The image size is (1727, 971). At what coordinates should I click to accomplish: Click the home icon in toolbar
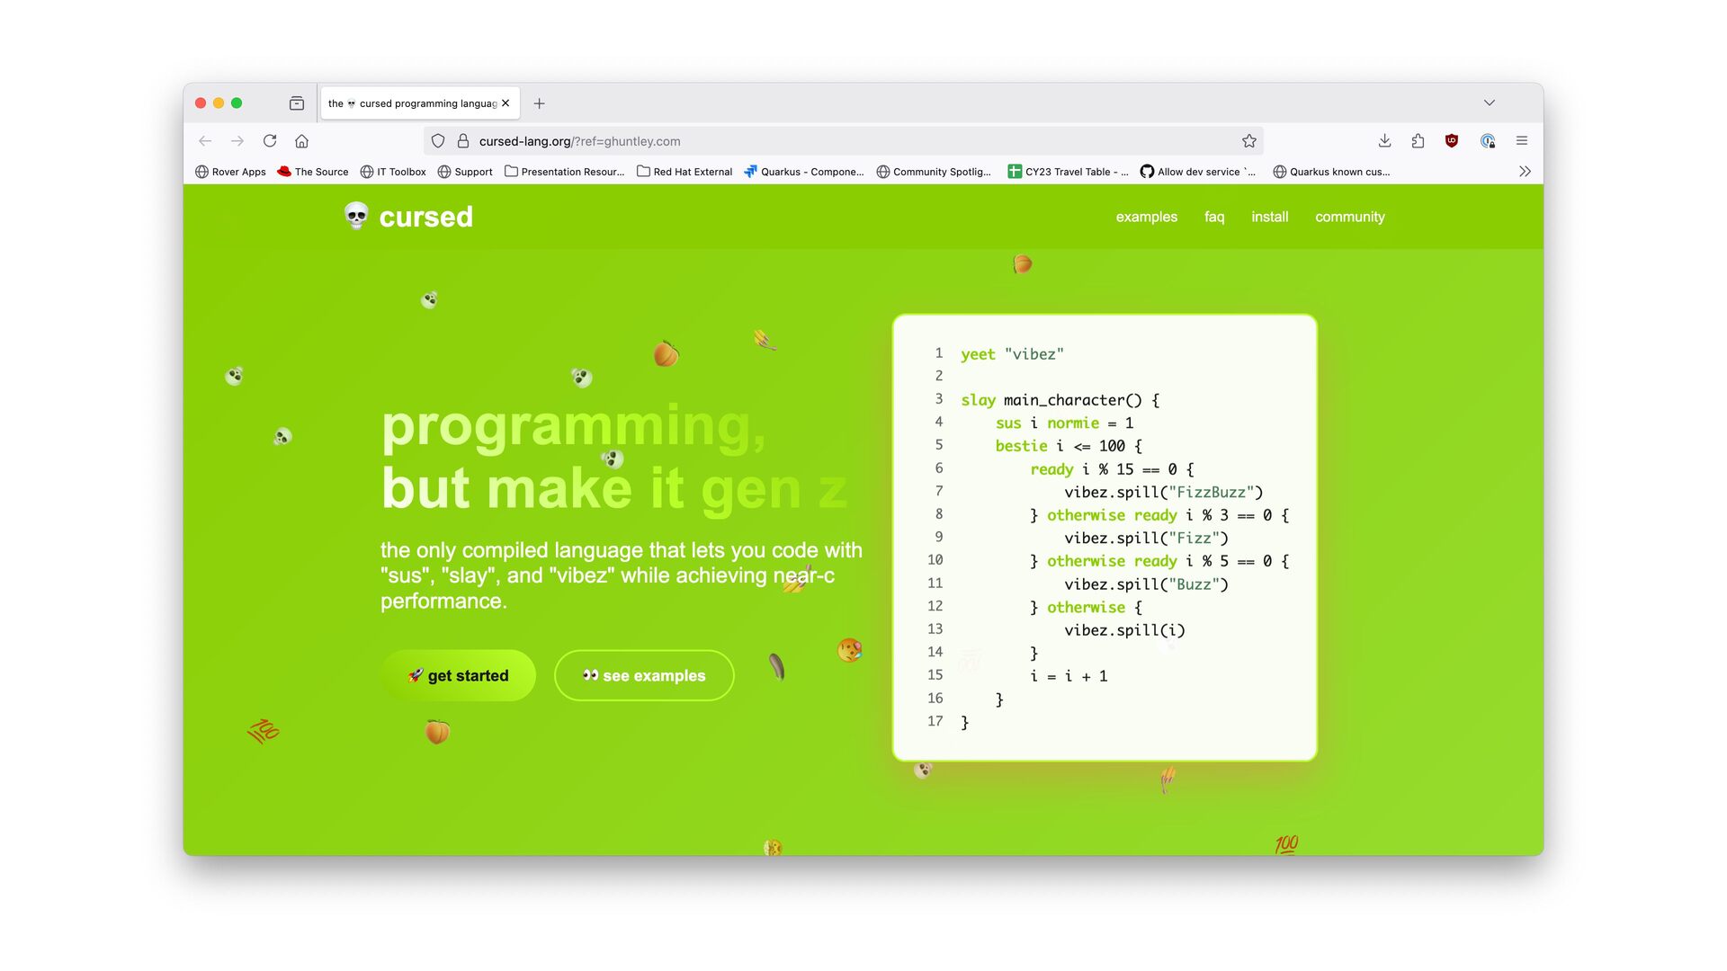tap(302, 141)
